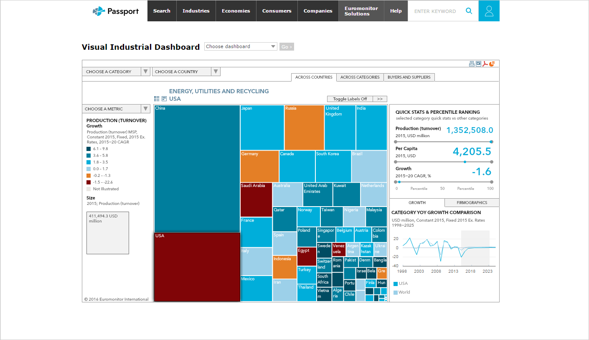Export dashboard to PDF icon
Viewport: 589px width, 340px height.
[485, 64]
